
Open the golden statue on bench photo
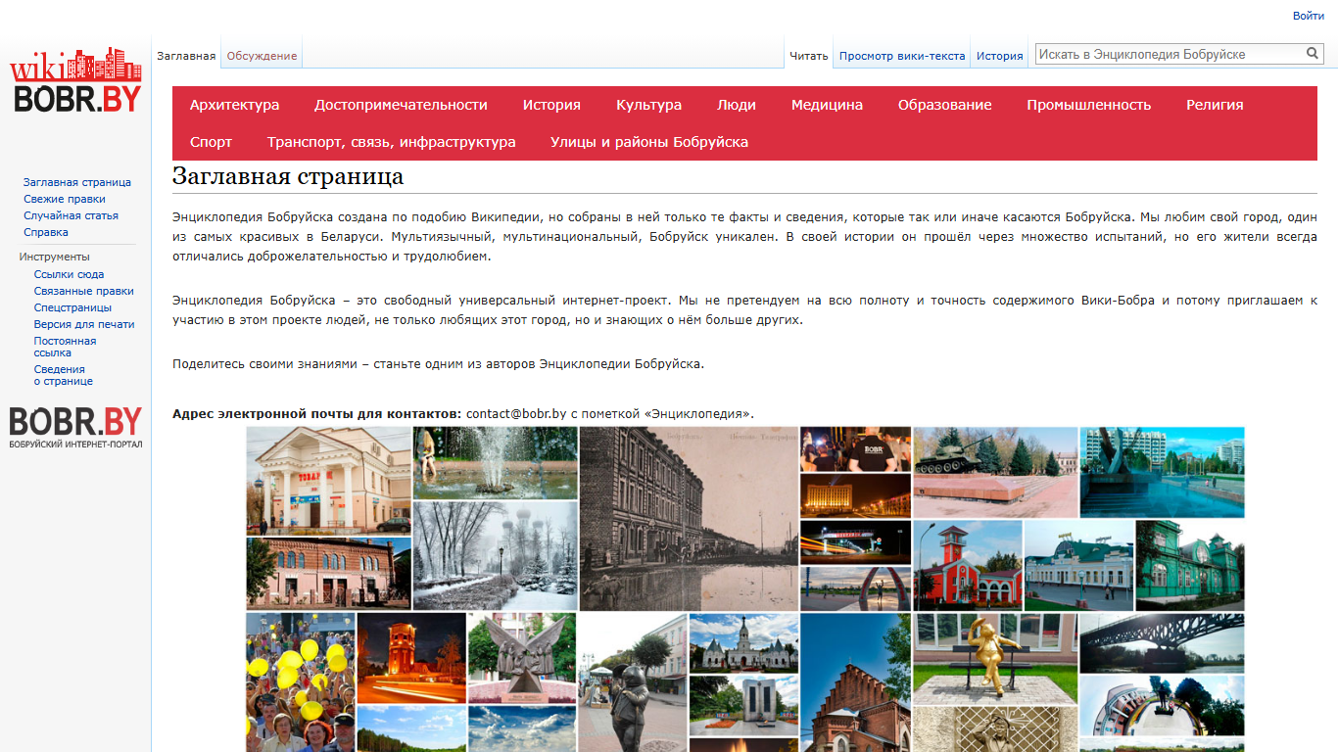(995, 659)
